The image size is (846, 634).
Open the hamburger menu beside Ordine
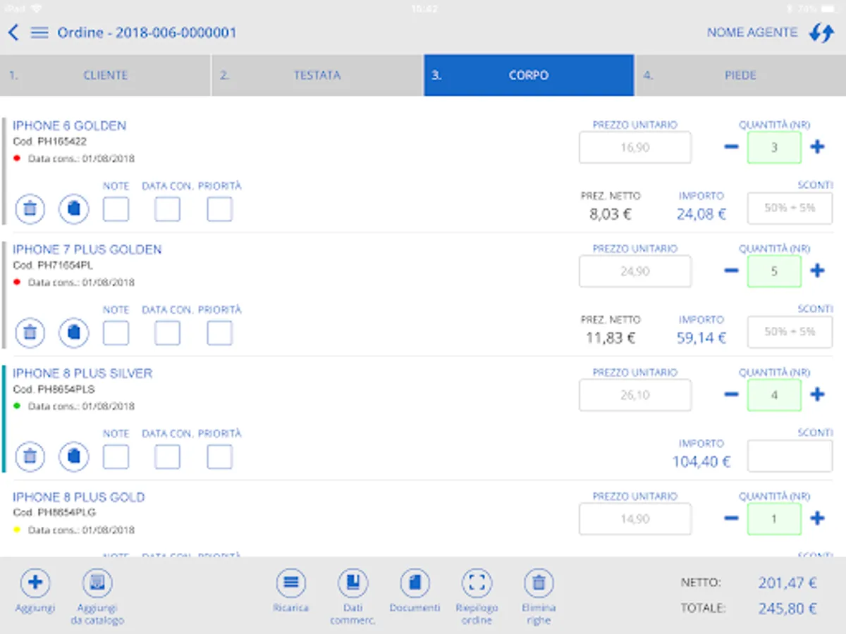click(40, 32)
